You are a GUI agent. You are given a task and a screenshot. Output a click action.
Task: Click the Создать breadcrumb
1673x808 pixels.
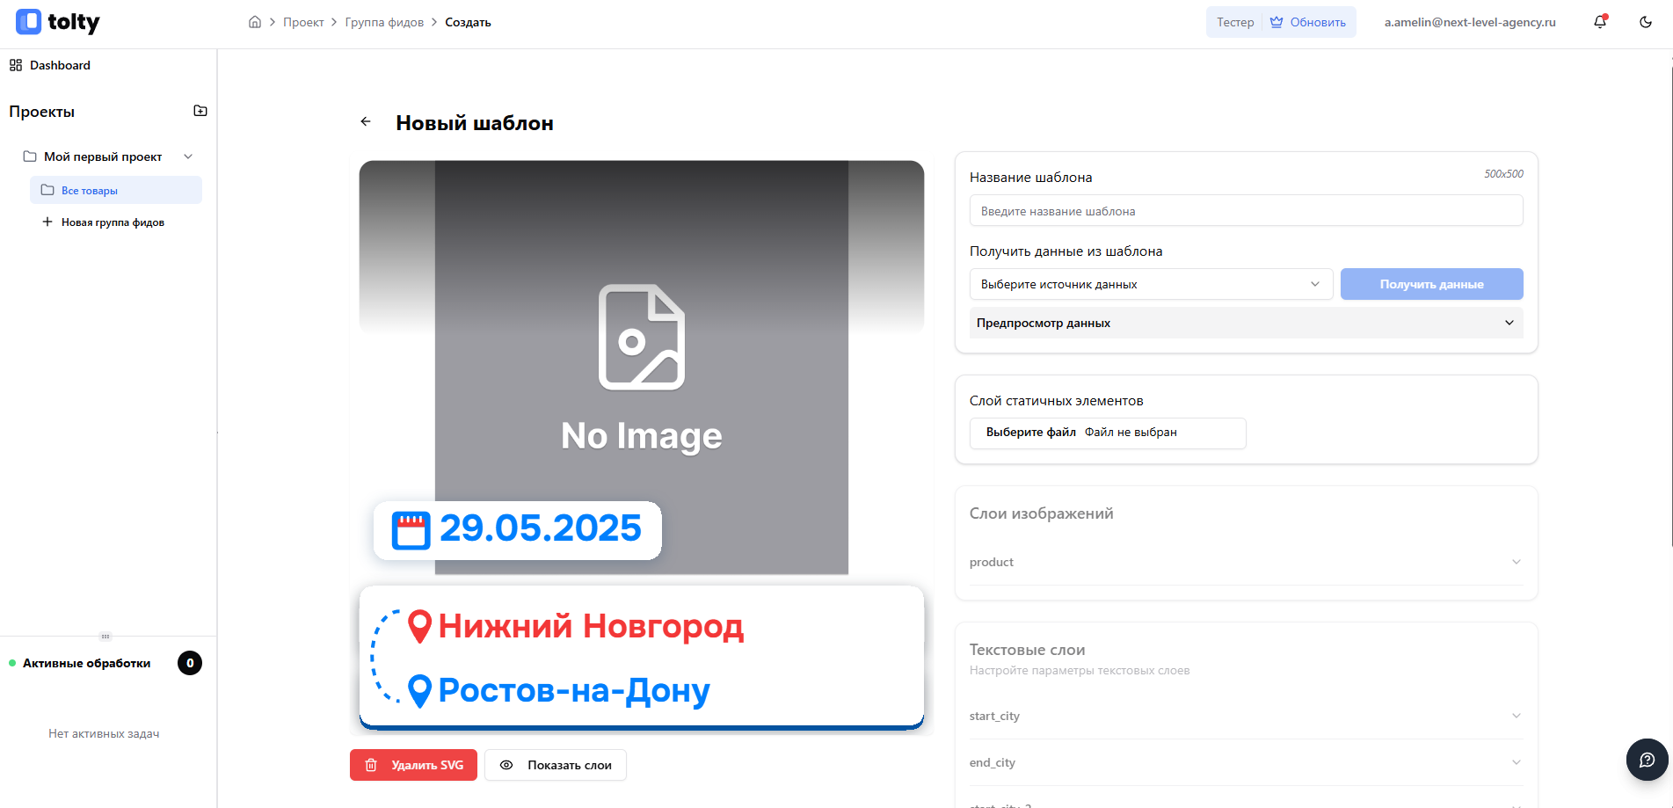pos(468,22)
